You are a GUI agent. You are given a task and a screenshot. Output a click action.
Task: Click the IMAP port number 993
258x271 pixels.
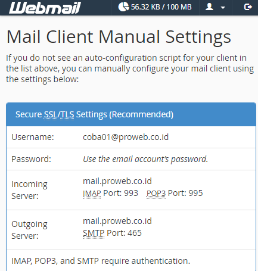point(130,193)
